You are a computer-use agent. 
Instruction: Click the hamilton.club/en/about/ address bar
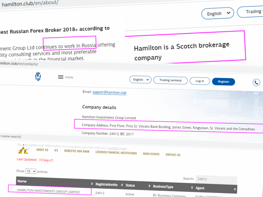30,4
